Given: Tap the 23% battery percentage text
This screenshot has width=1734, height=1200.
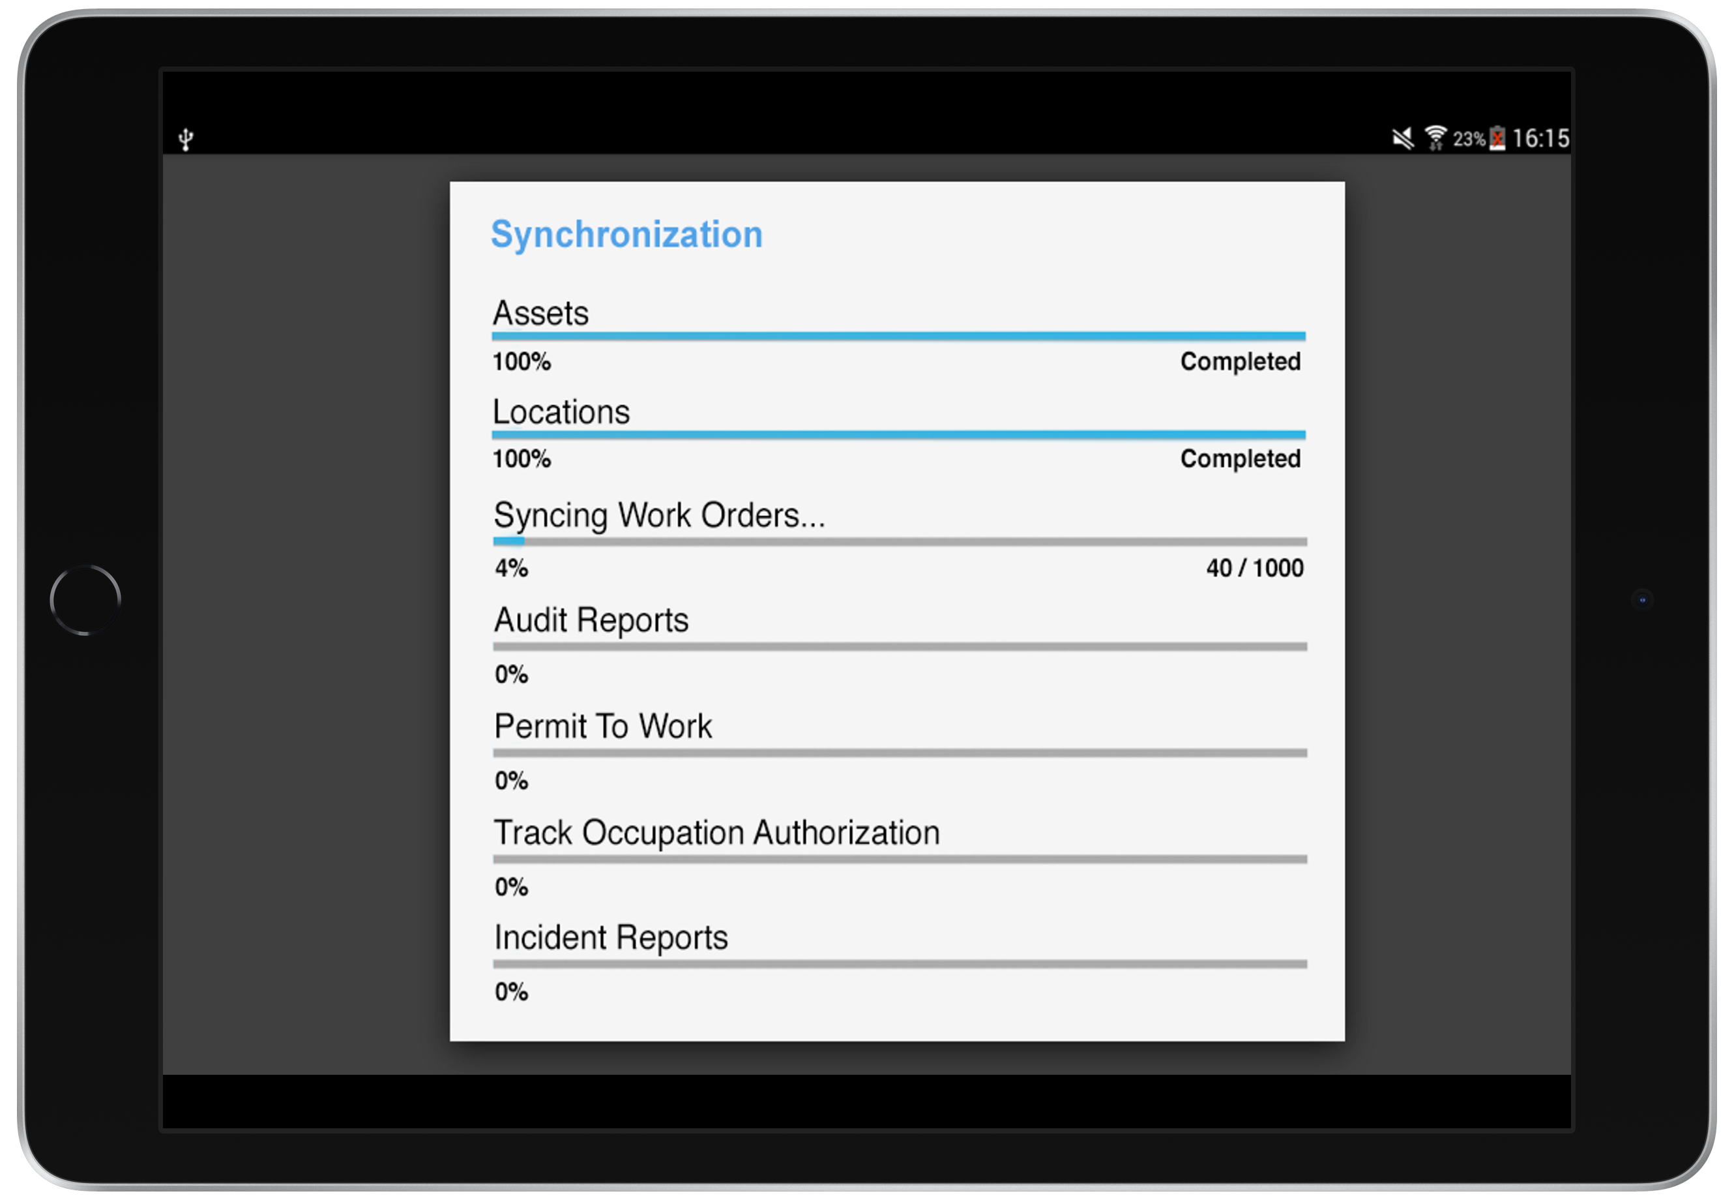Looking at the screenshot, I should tap(1469, 139).
